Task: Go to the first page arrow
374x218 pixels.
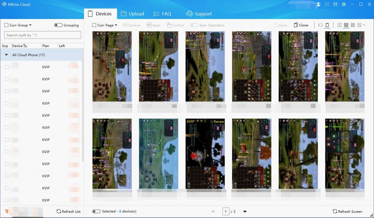Action: click(213, 211)
